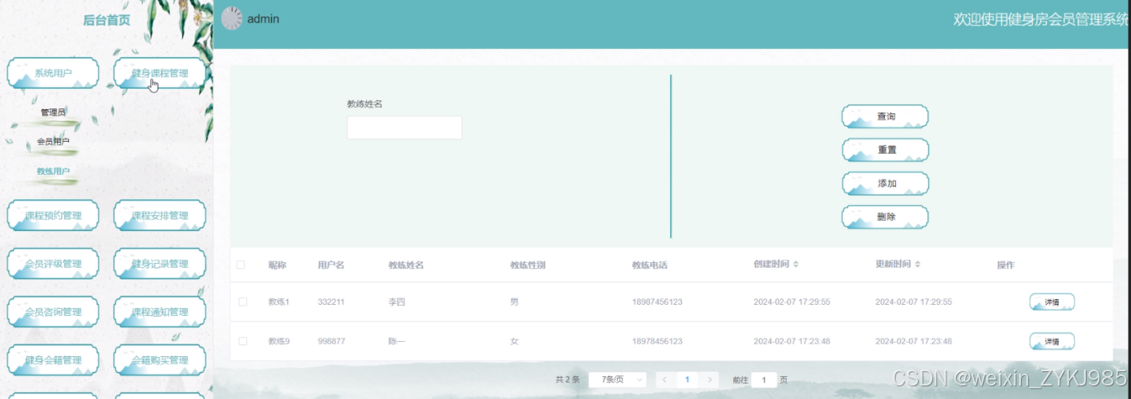This screenshot has height=399, width=1131.
Task: Open 健身会籍管理 menu
Action: pos(53,360)
